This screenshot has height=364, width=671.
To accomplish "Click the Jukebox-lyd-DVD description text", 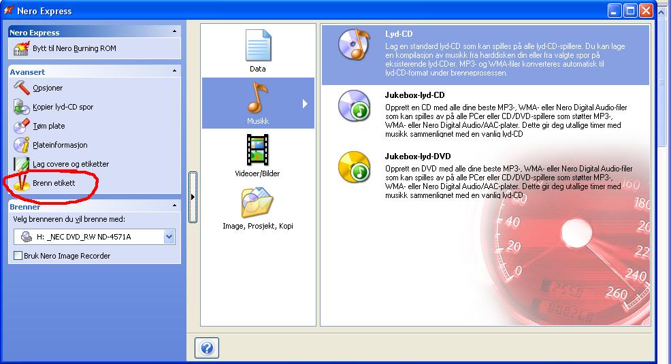I will click(x=509, y=182).
